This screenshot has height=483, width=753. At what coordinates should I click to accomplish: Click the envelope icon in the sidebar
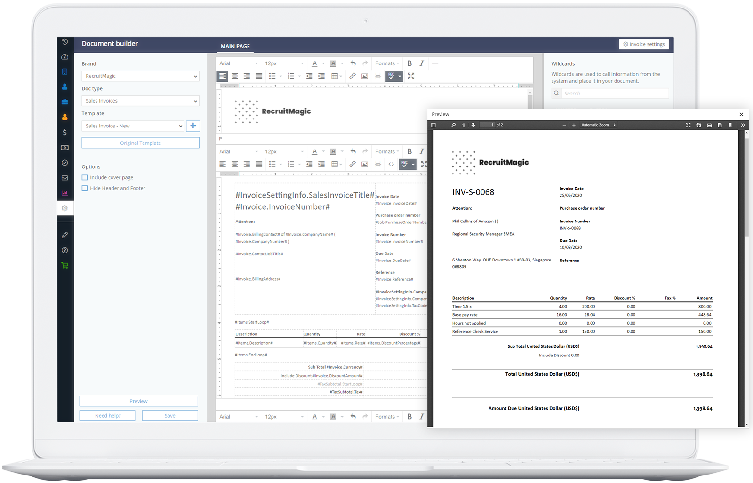pyautogui.click(x=65, y=178)
